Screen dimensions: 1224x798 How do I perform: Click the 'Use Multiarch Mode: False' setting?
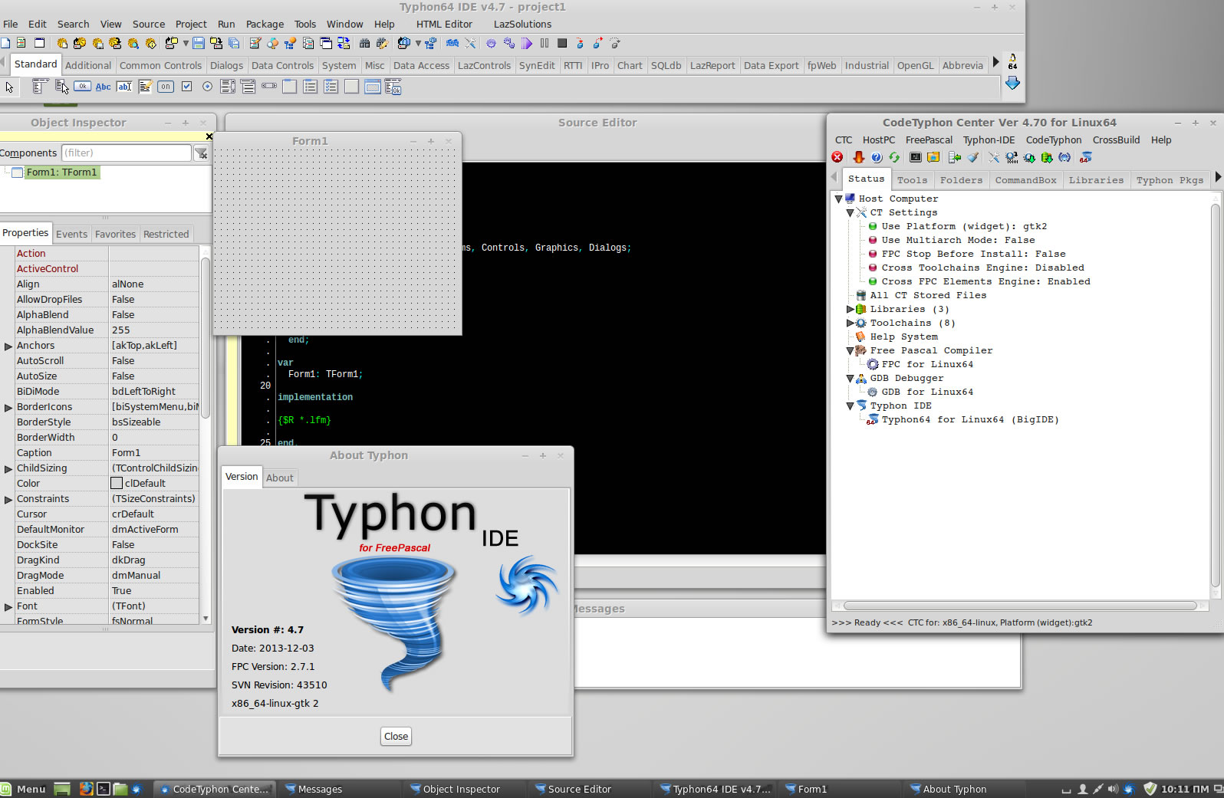coord(957,241)
